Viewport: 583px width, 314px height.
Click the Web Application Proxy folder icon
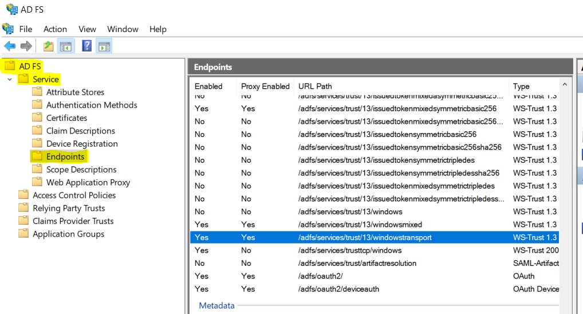pos(37,182)
